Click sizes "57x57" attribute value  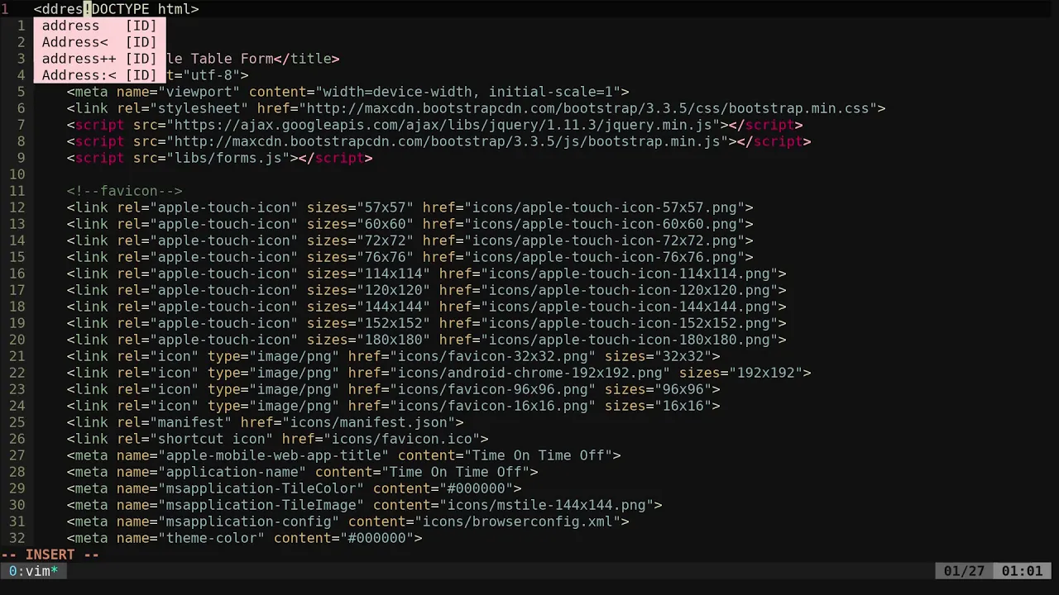385,207
